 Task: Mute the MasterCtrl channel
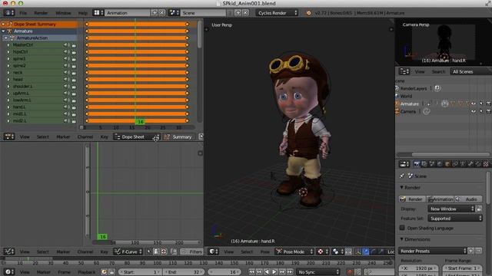tap(67, 44)
